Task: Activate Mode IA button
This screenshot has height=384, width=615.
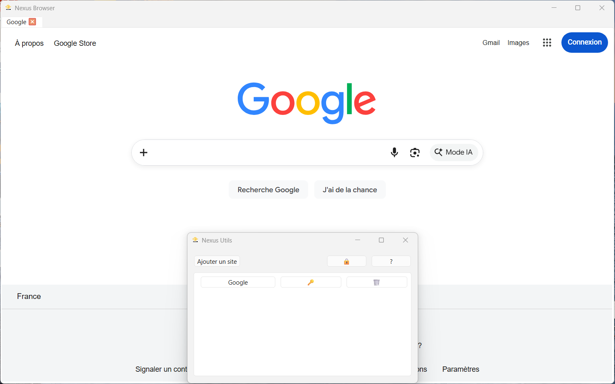Action: (x=454, y=153)
